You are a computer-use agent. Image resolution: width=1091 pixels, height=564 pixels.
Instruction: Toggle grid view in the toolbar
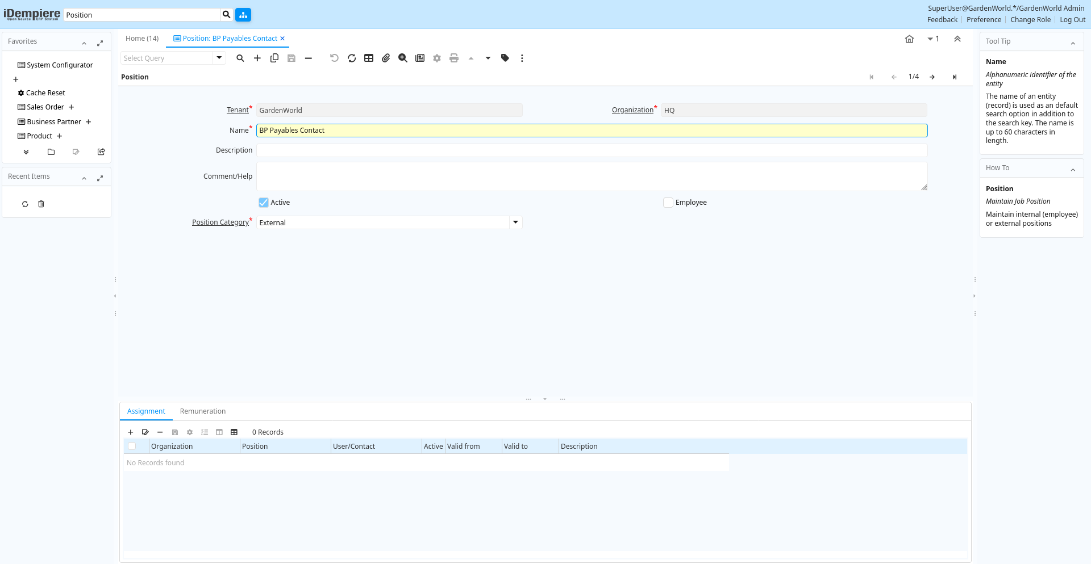369,58
